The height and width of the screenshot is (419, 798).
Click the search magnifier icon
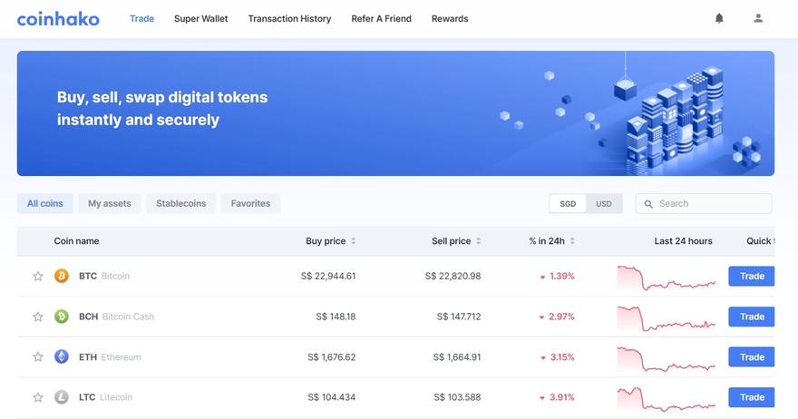(648, 204)
